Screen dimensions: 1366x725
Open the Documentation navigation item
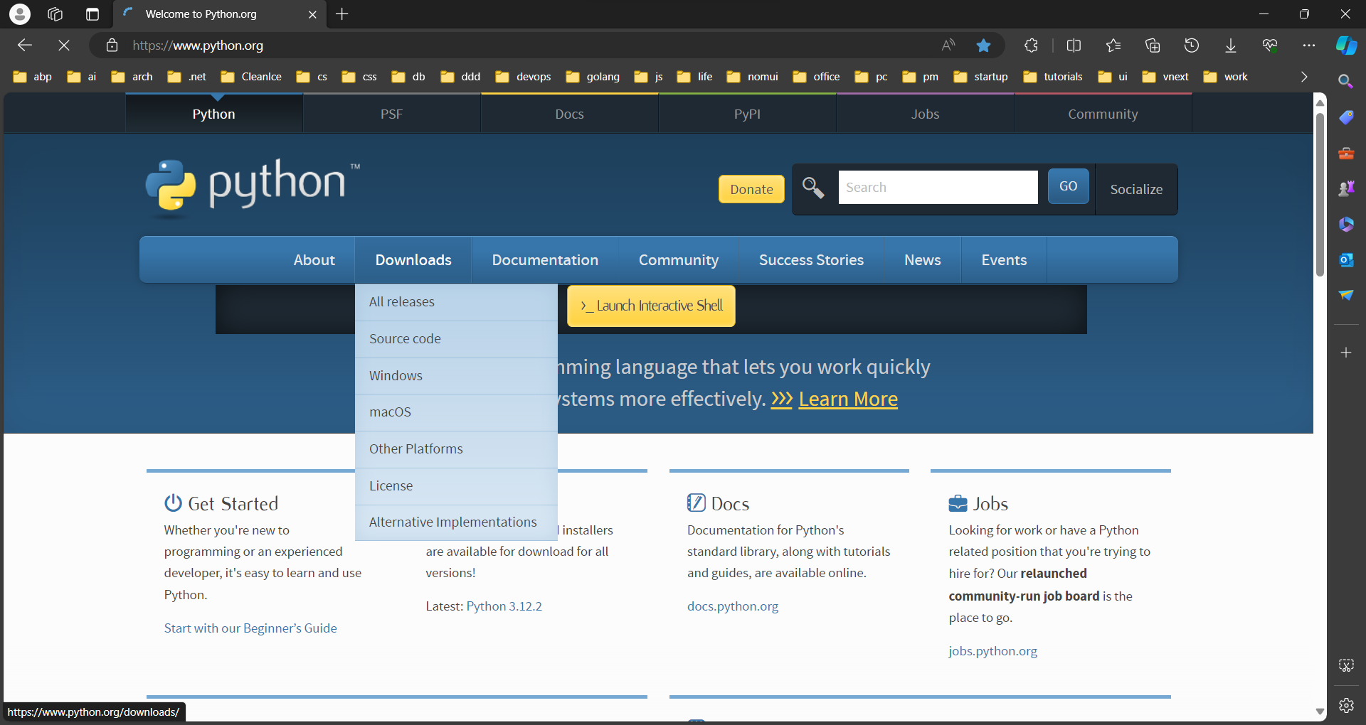point(545,260)
